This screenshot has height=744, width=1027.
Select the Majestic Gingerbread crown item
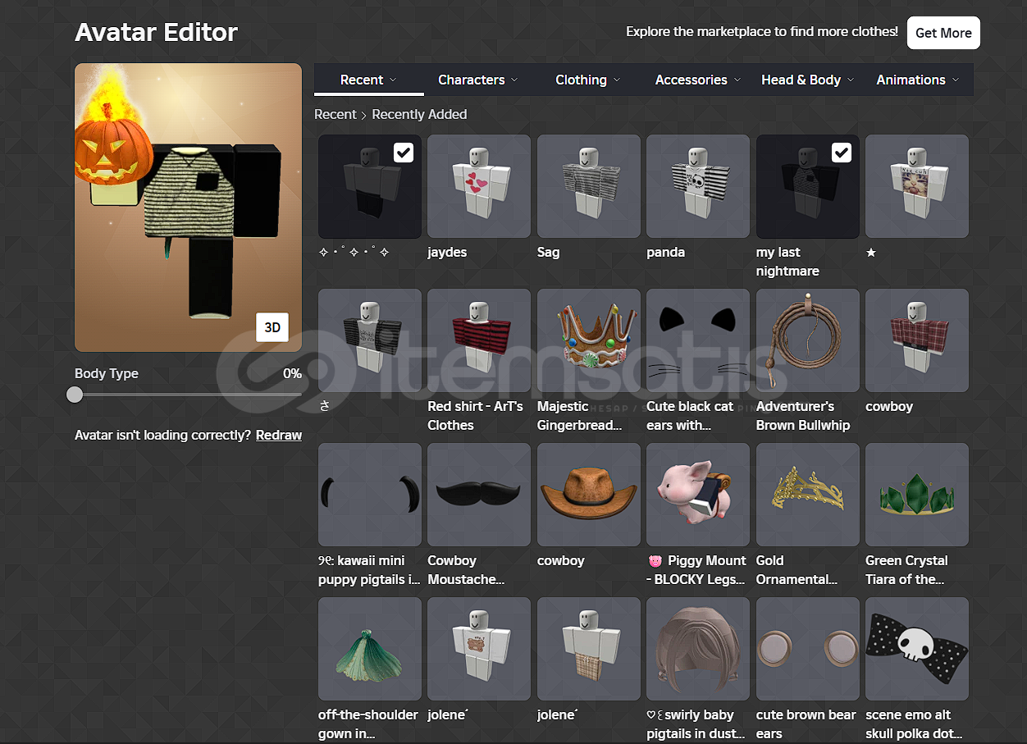[588, 340]
